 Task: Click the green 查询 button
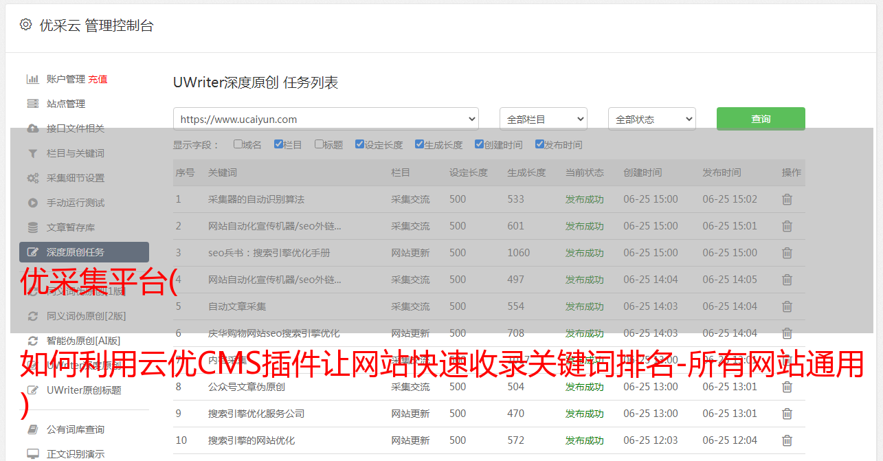761,119
